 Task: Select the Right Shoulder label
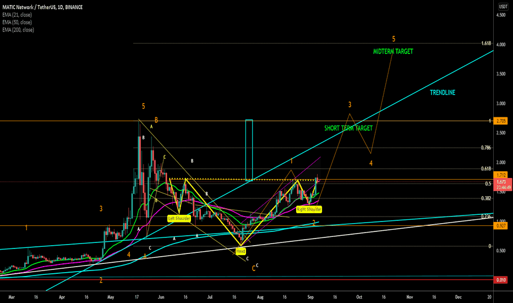(309, 209)
